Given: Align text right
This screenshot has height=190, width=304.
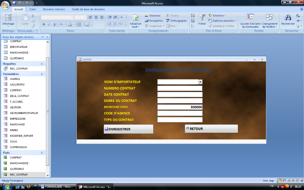Looking at the screenshot, I should coord(101,17).
